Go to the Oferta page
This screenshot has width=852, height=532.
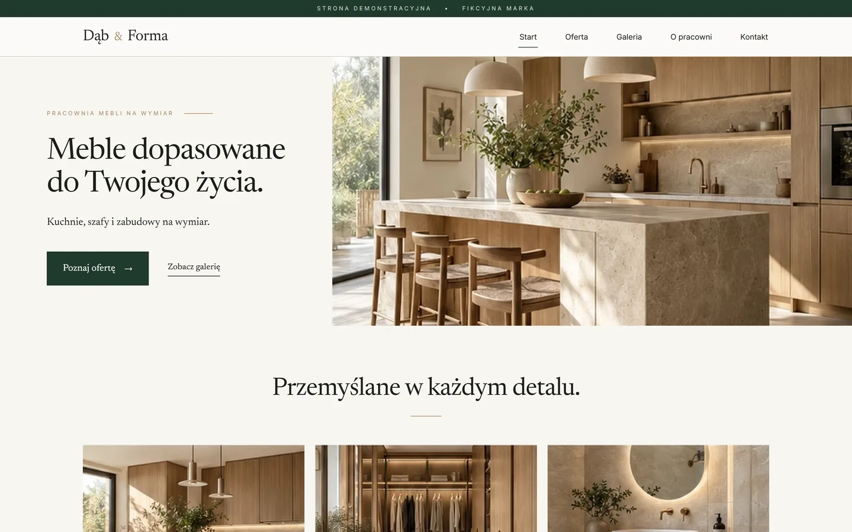pyautogui.click(x=576, y=37)
